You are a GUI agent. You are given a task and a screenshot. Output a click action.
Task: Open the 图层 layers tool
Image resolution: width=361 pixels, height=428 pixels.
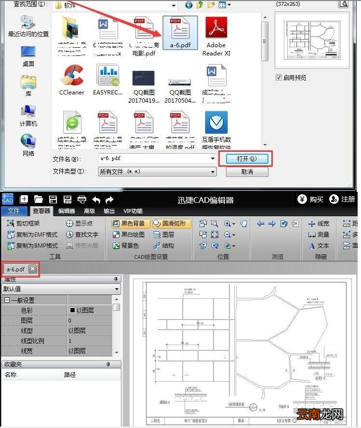[x=164, y=234]
